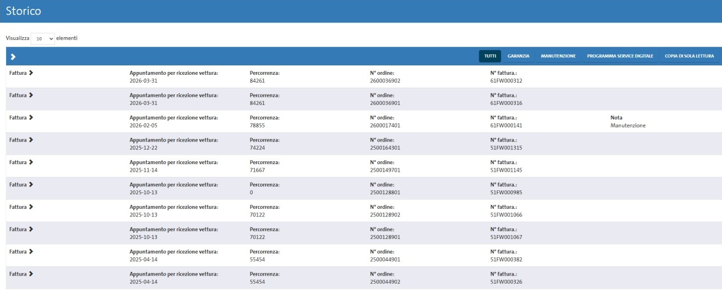Open the Visualizza elements count dropdown

point(43,39)
